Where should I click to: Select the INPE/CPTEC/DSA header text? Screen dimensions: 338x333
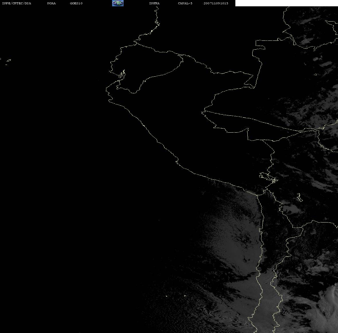(16, 3)
